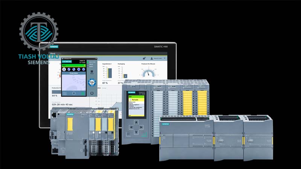This screenshot has height=169, width=301.
Task: Click the green icon at PLC display bottom
Action: [x=83, y=93]
